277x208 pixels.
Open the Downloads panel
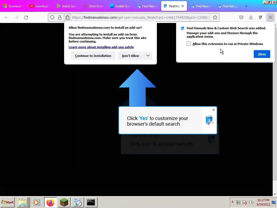251,17
